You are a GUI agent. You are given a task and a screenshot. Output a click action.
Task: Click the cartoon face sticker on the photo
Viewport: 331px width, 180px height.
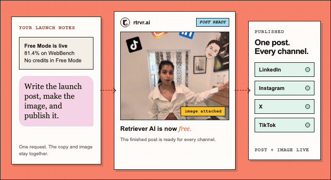click(213, 50)
